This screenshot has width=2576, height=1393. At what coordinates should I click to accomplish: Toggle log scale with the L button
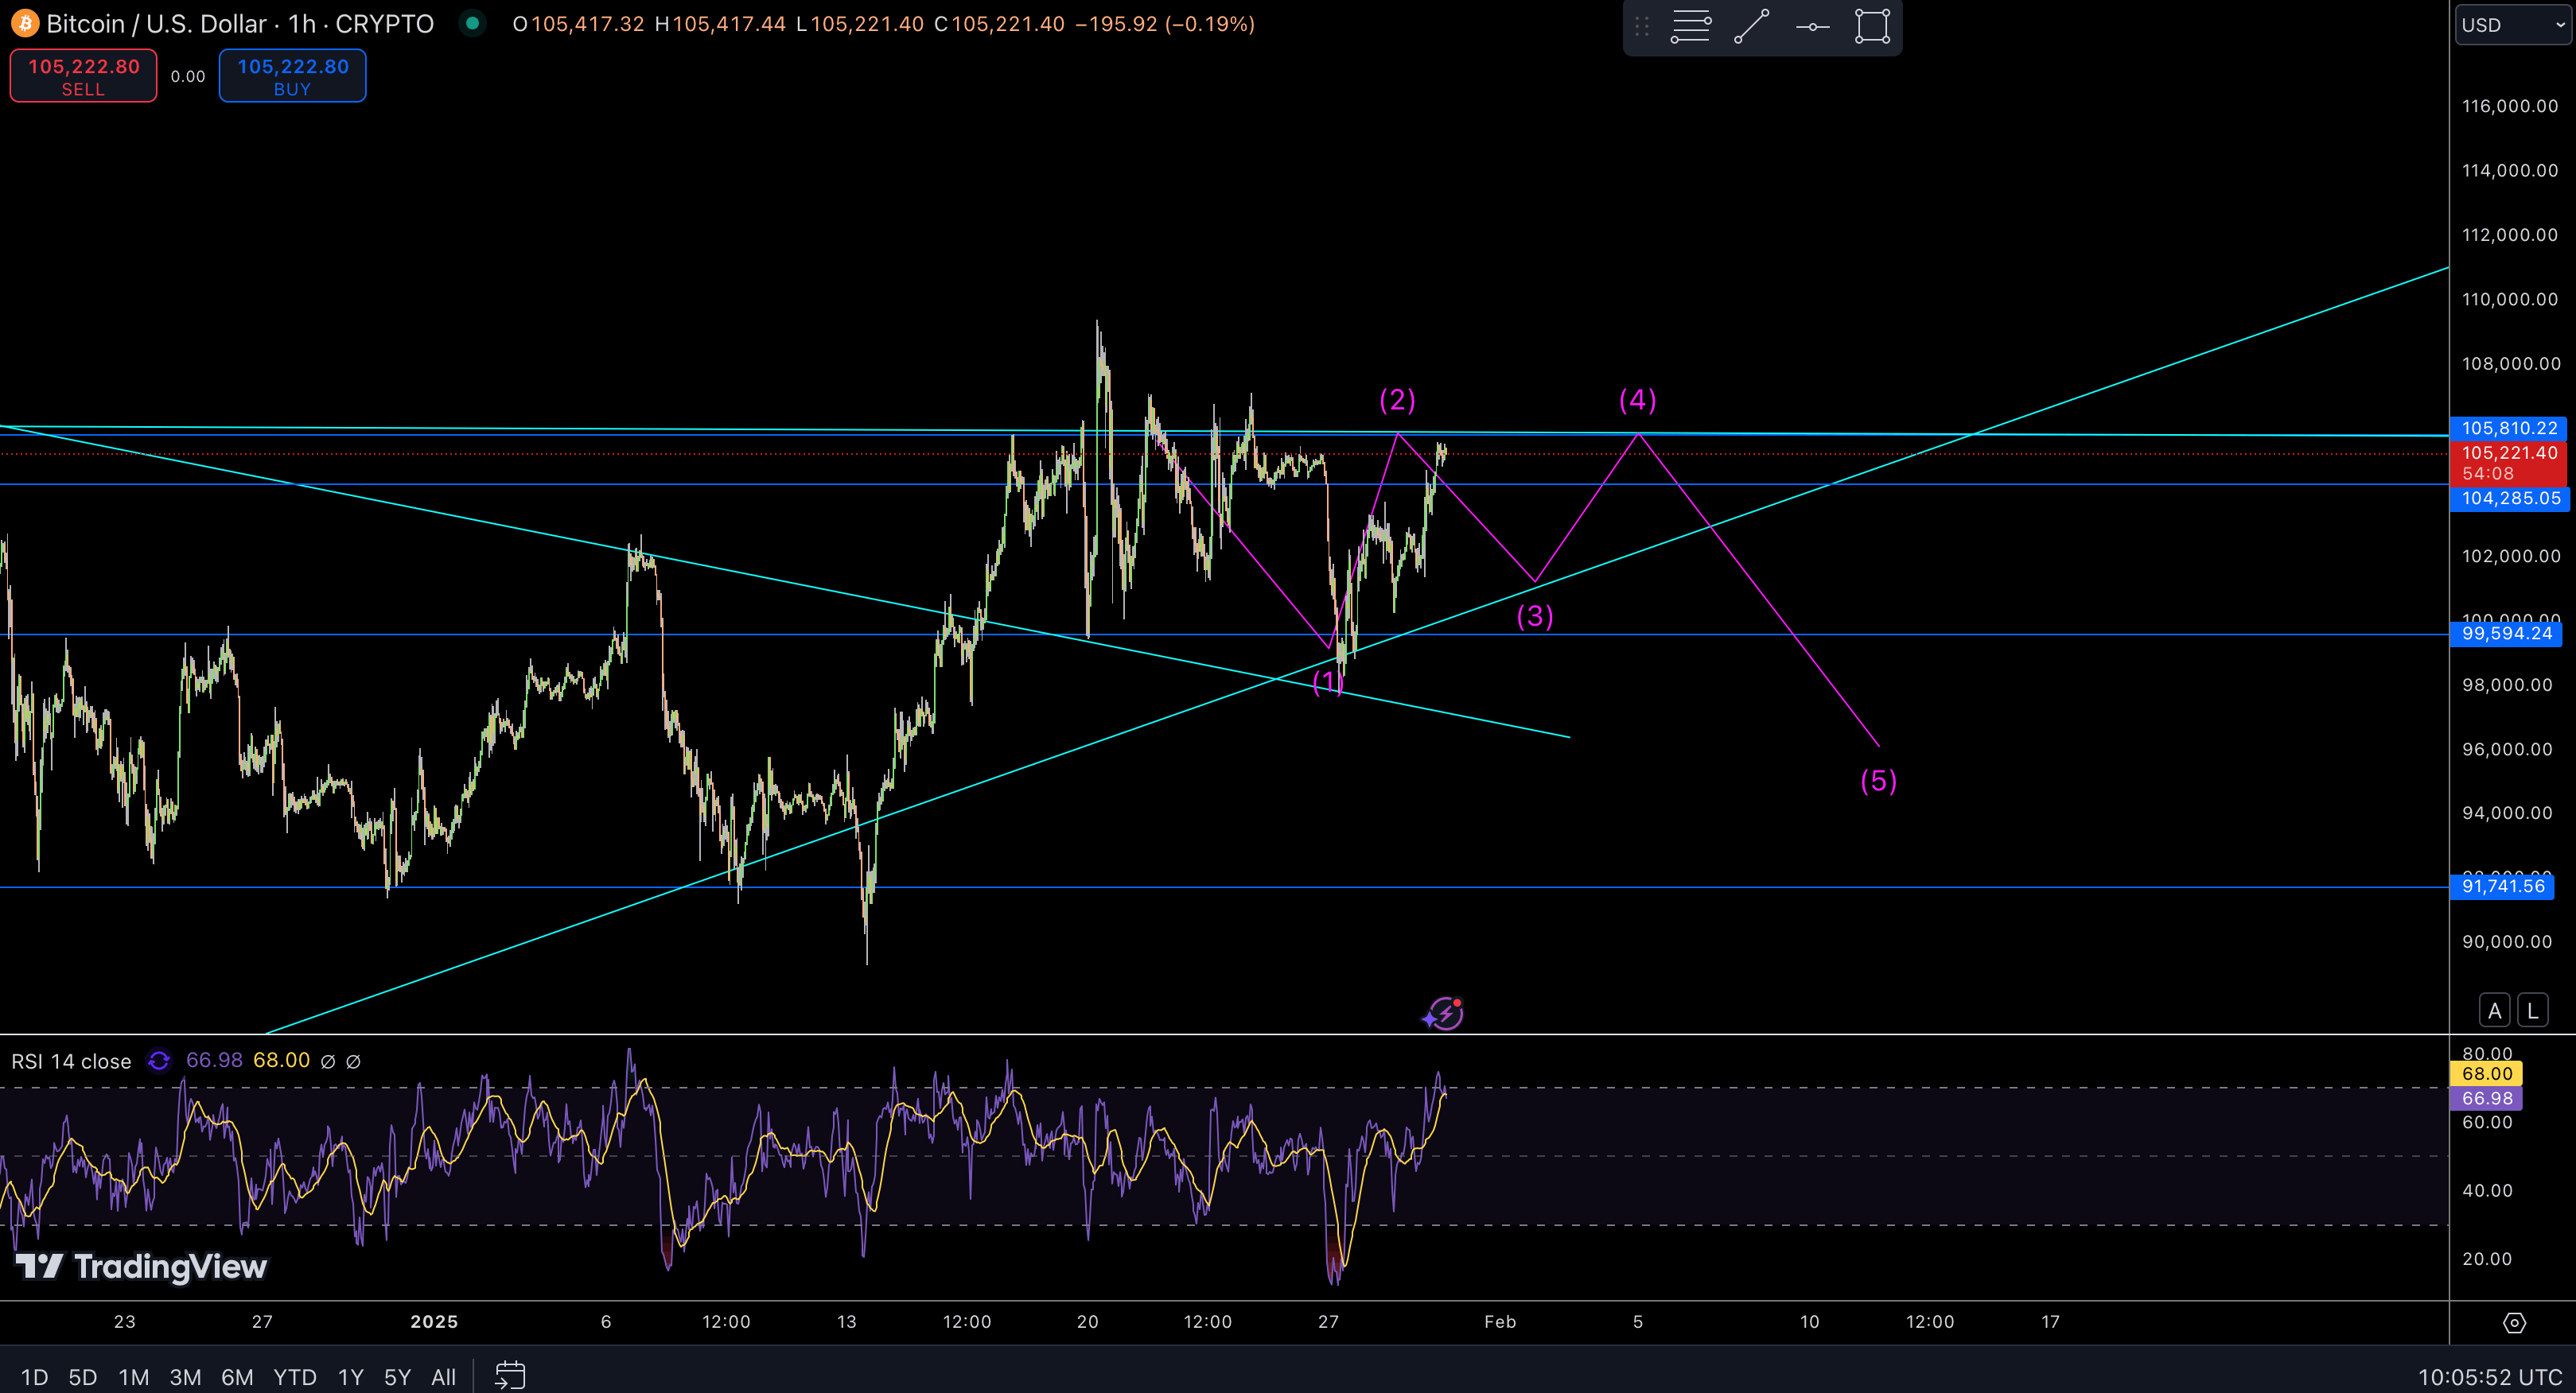pos(2532,1011)
